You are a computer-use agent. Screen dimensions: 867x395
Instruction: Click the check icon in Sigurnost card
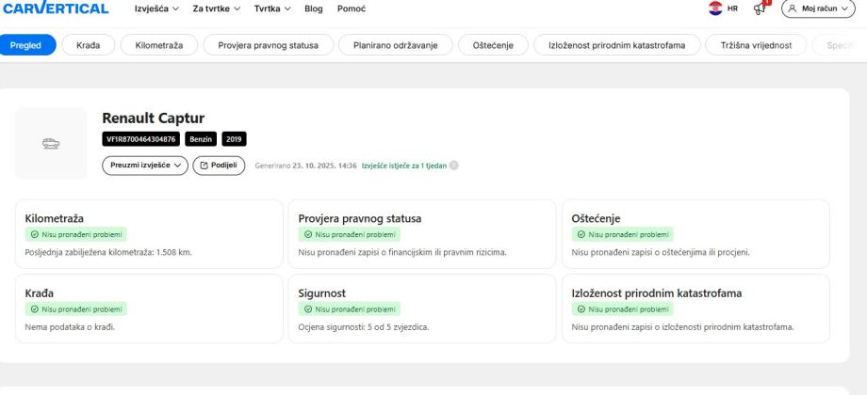pyautogui.click(x=307, y=308)
